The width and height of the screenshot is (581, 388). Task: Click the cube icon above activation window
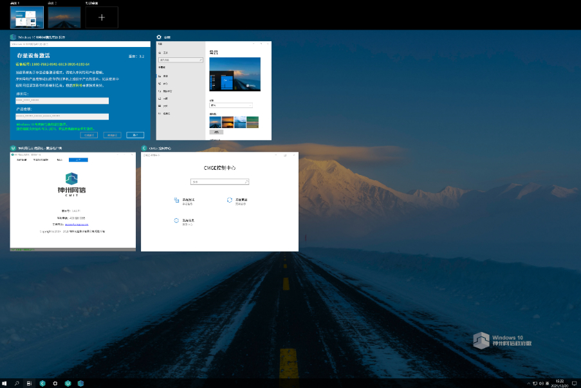coord(13,37)
